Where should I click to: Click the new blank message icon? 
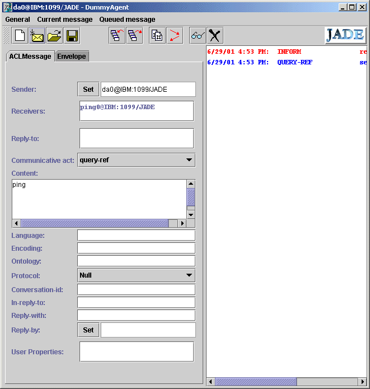19,36
